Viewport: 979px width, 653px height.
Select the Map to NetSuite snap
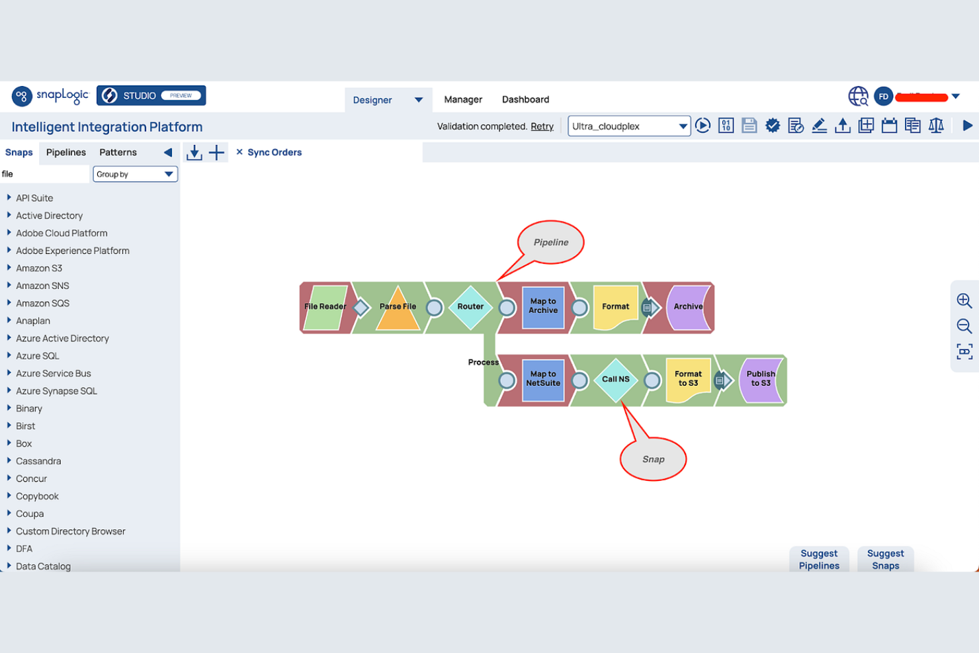click(543, 380)
